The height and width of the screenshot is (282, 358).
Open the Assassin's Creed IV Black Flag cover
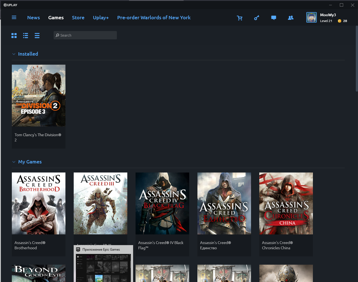(162, 203)
